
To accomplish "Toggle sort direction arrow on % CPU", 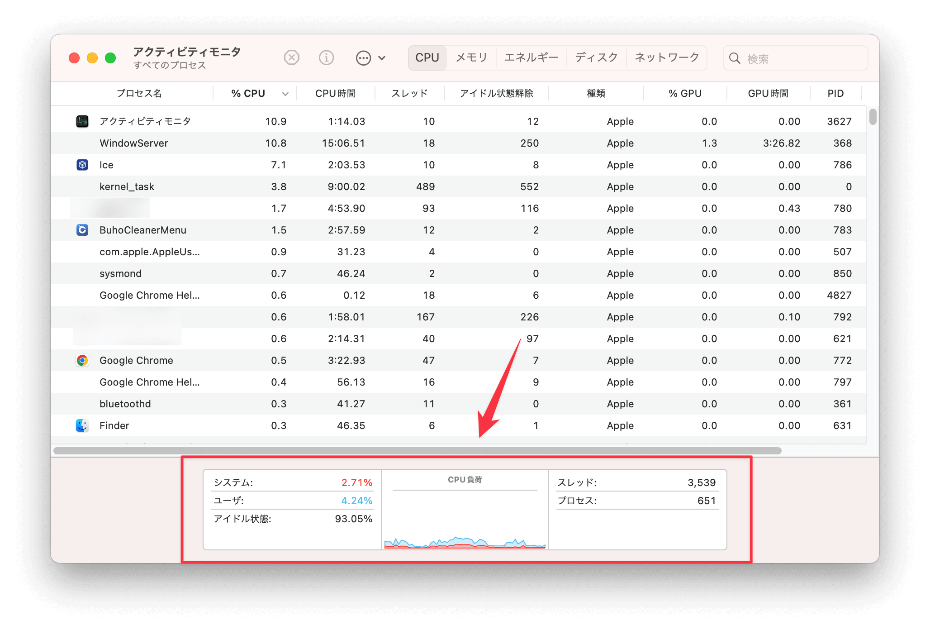I will pyautogui.click(x=285, y=94).
